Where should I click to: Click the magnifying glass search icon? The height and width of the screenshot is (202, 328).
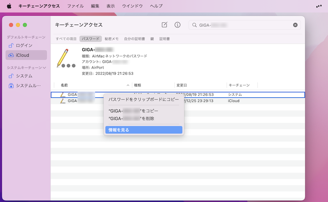tap(194, 25)
